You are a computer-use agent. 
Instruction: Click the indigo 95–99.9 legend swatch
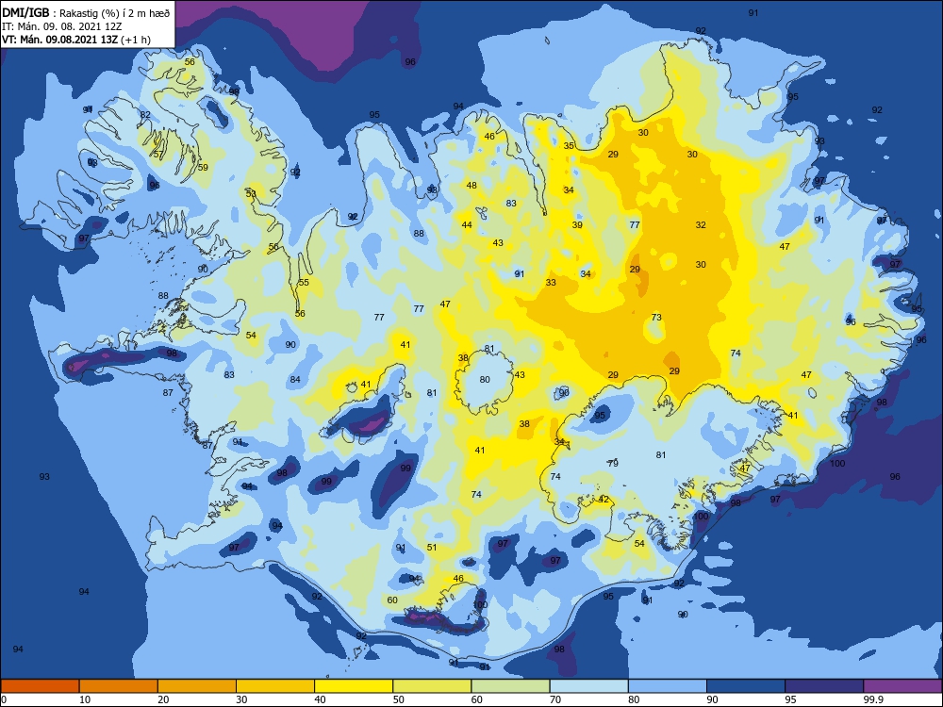[824, 686]
